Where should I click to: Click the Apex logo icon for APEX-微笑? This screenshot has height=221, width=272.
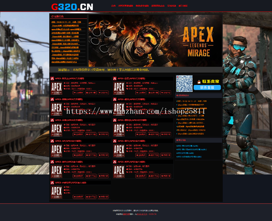[115, 99]
